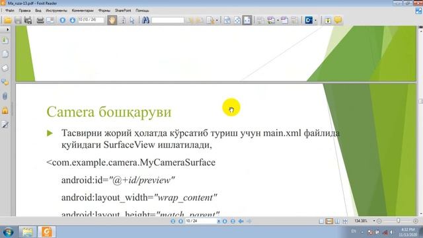Choose the Select Annotation arrow tool
Viewport: 423px width, 238px height.
click(x=132, y=20)
